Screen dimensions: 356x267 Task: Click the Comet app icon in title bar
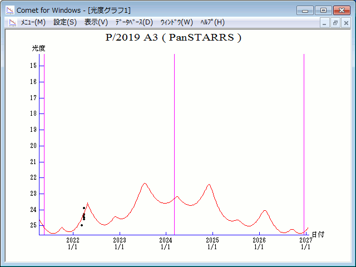10,10
